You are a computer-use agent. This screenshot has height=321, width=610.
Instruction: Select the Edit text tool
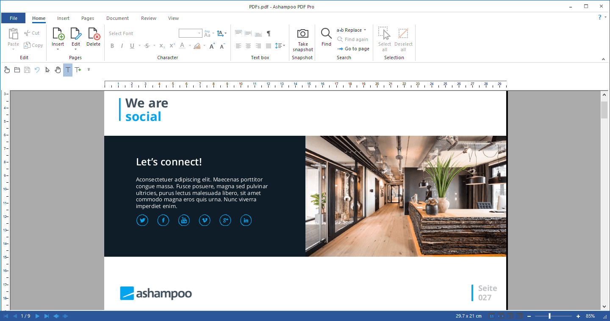point(67,70)
